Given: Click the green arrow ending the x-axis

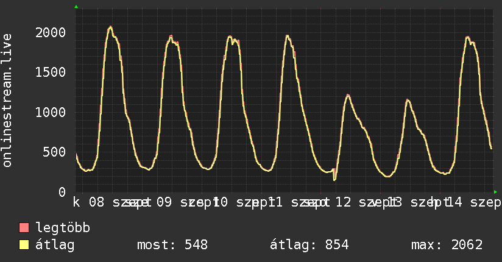Looking at the screenshot, I should click(495, 192).
